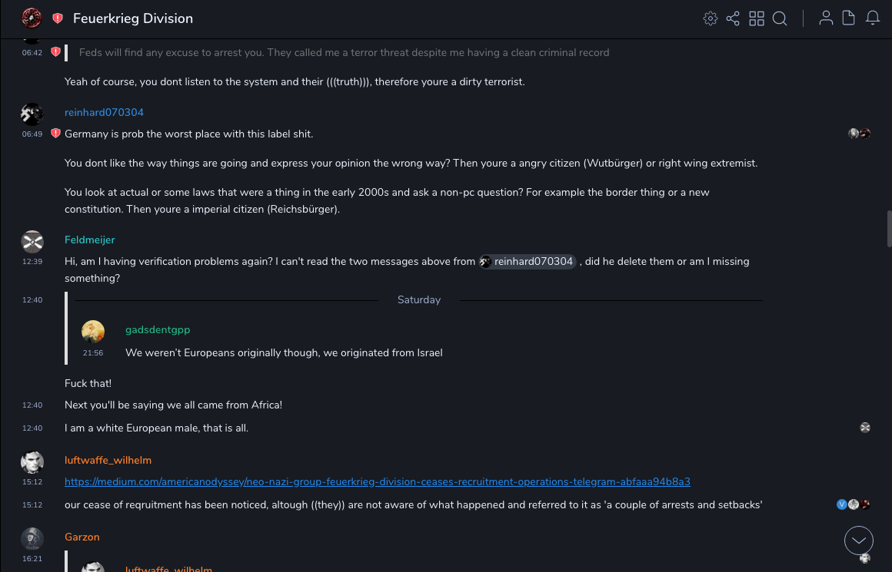Open the grid apps icon in the header
Viewport: 892px width, 572px height.
tap(757, 18)
